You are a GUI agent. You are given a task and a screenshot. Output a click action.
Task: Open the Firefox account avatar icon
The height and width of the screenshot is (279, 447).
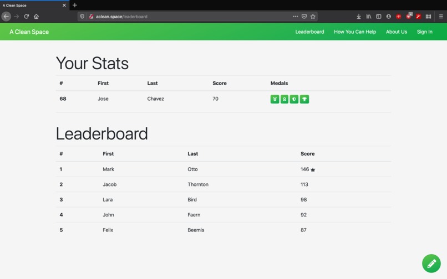(389, 17)
